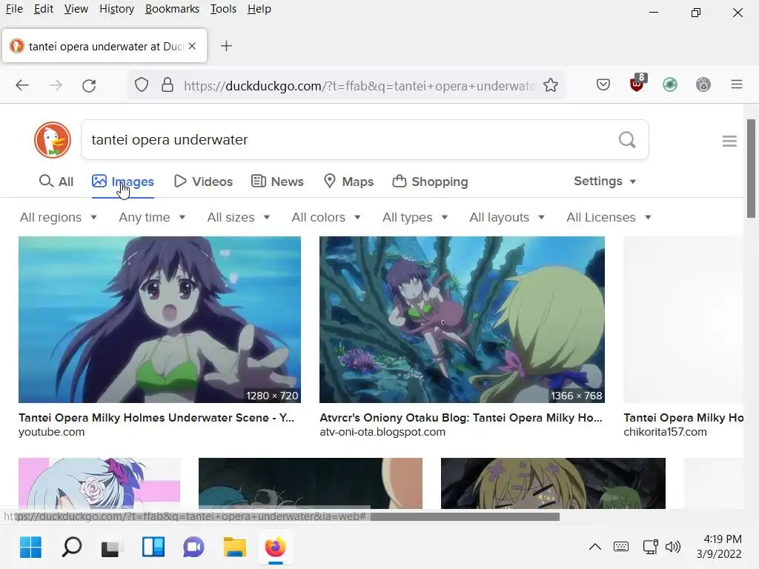Open the Tools menu

[223, 9]
